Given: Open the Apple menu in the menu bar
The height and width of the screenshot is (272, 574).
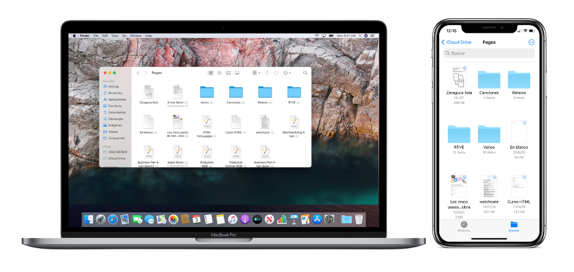Looking at the screenshot, I should 74,36.
